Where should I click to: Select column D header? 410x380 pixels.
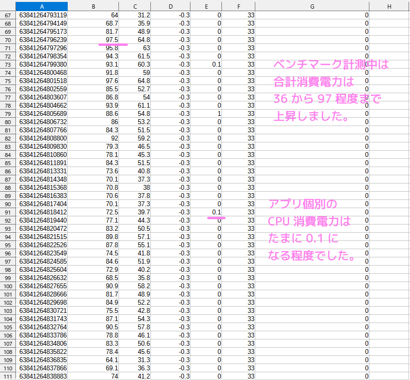coord(171,6)
